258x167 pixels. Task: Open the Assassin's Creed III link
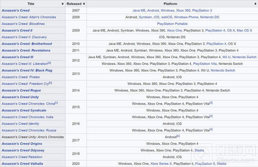click(18, 57)
